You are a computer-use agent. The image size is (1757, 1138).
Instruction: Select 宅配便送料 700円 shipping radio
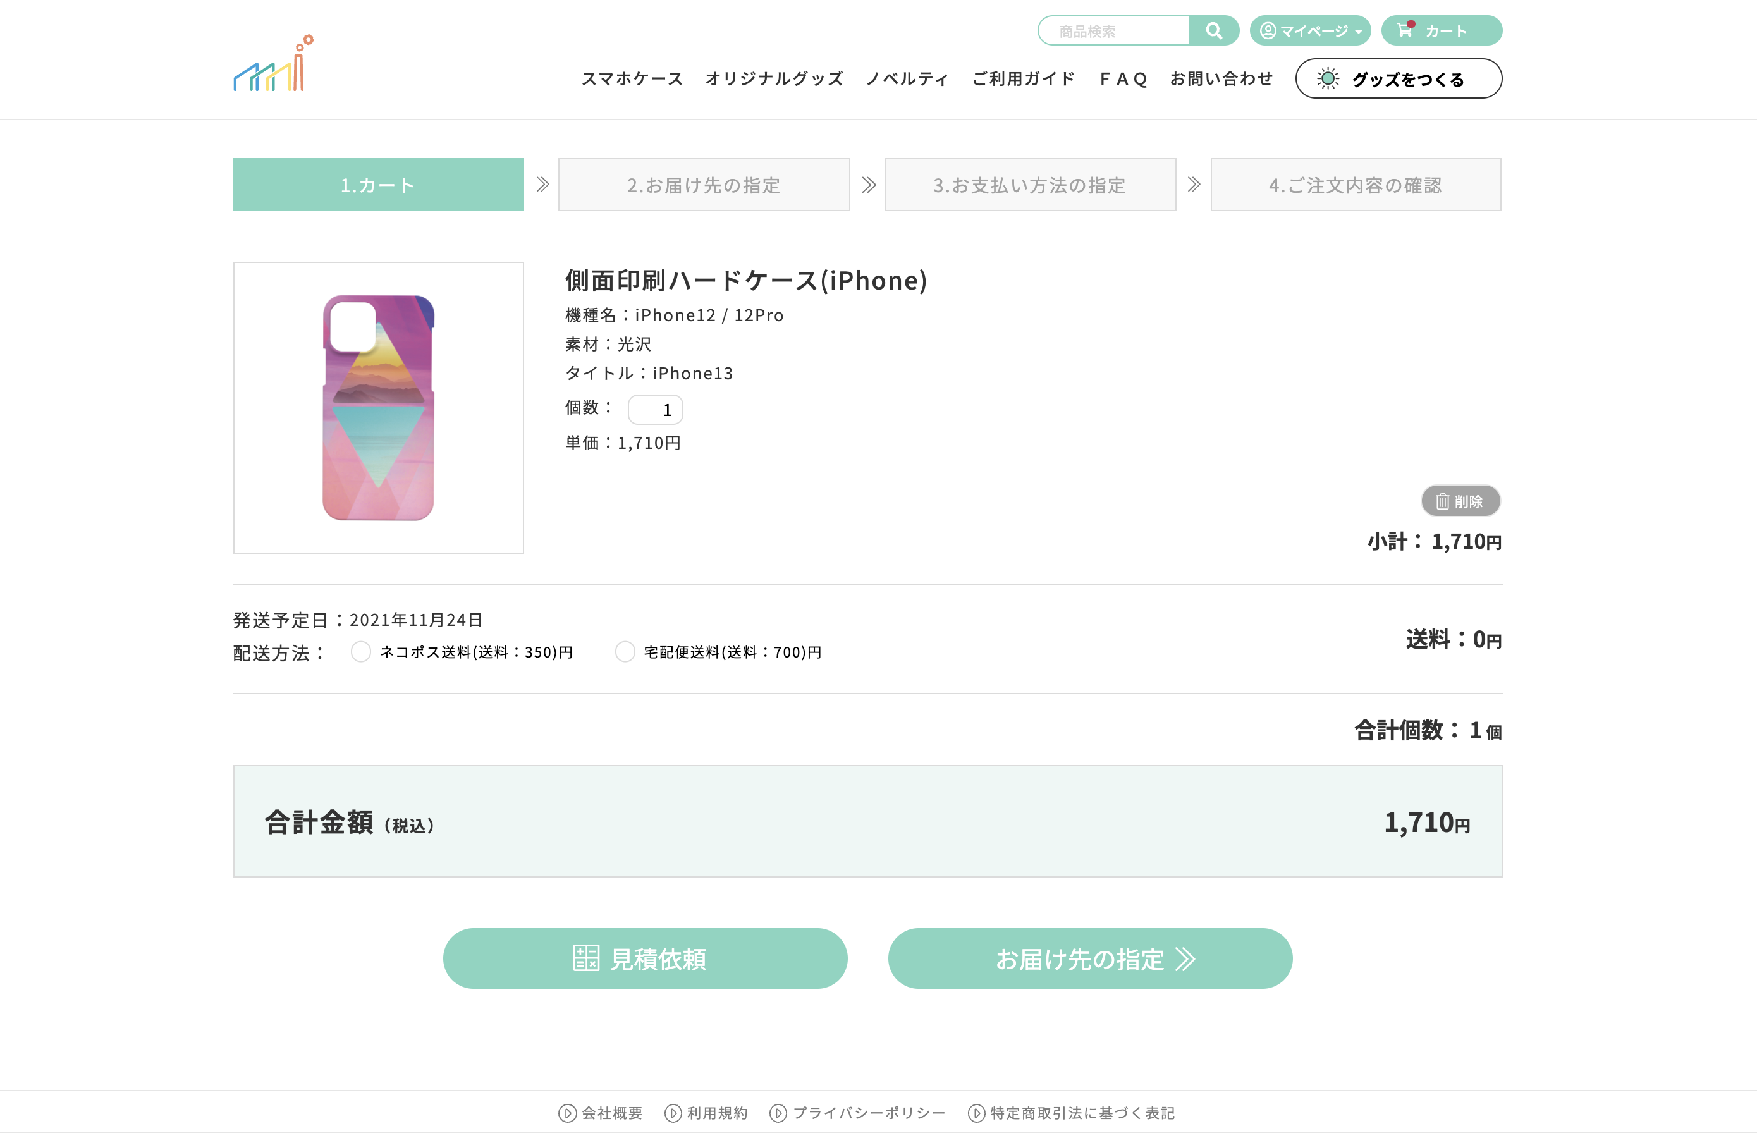coord(625,652)
